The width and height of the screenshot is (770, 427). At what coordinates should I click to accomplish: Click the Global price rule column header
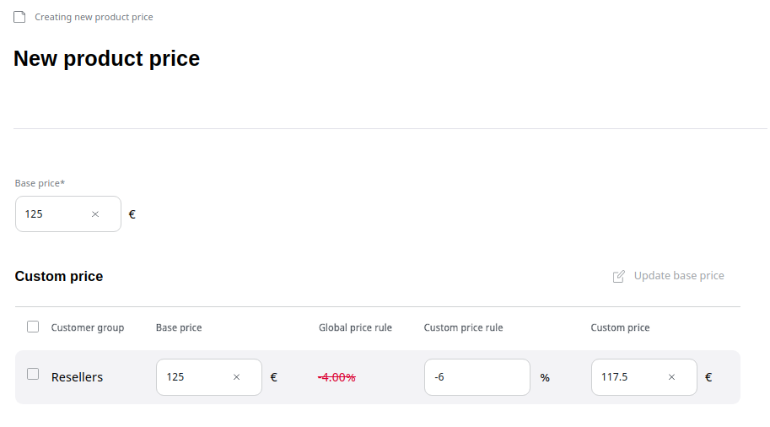[355, 327]
